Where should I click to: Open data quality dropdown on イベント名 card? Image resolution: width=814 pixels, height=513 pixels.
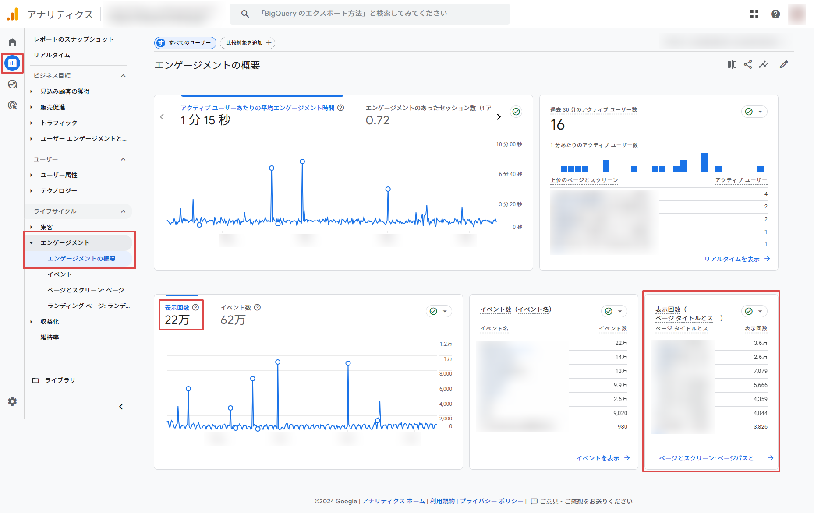point(614,311)
